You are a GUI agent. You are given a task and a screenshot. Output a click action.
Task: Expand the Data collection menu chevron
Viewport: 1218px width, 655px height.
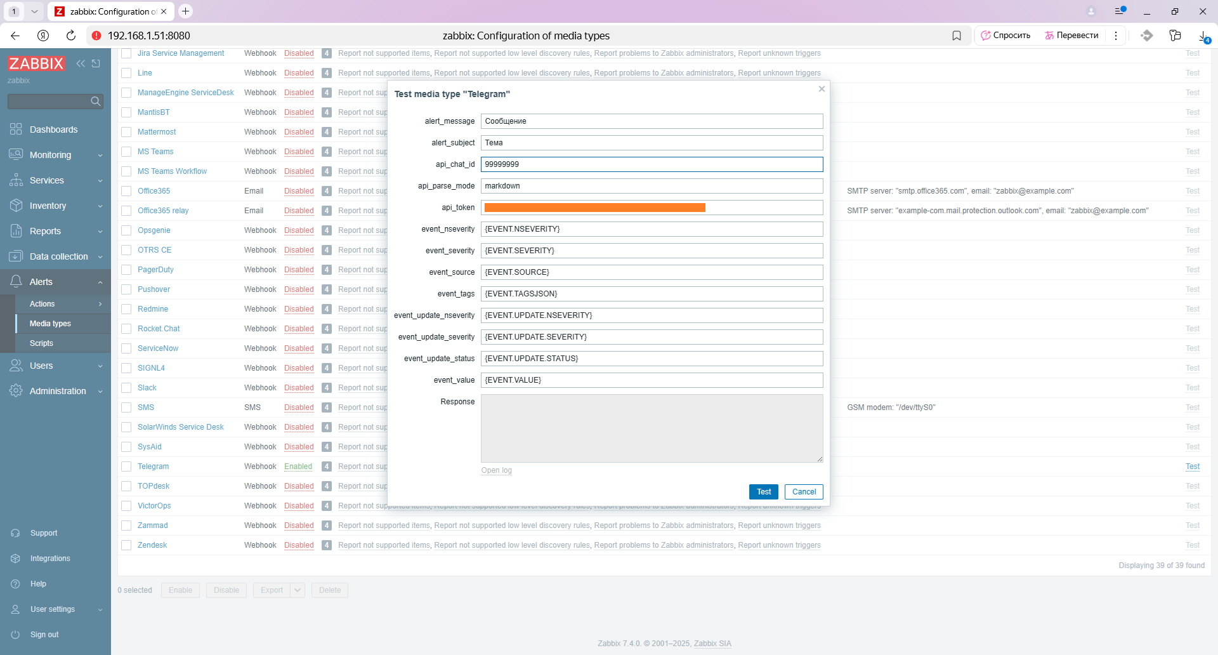(100, 257)
